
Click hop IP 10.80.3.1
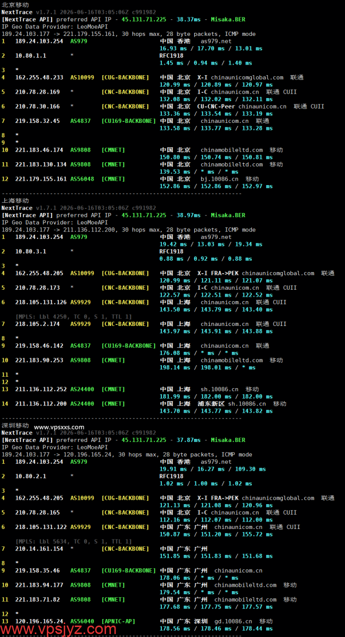31,252
